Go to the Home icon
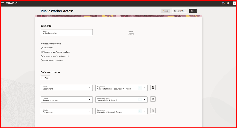The width and height of the screenshot is (237, 128). [223, 3]
